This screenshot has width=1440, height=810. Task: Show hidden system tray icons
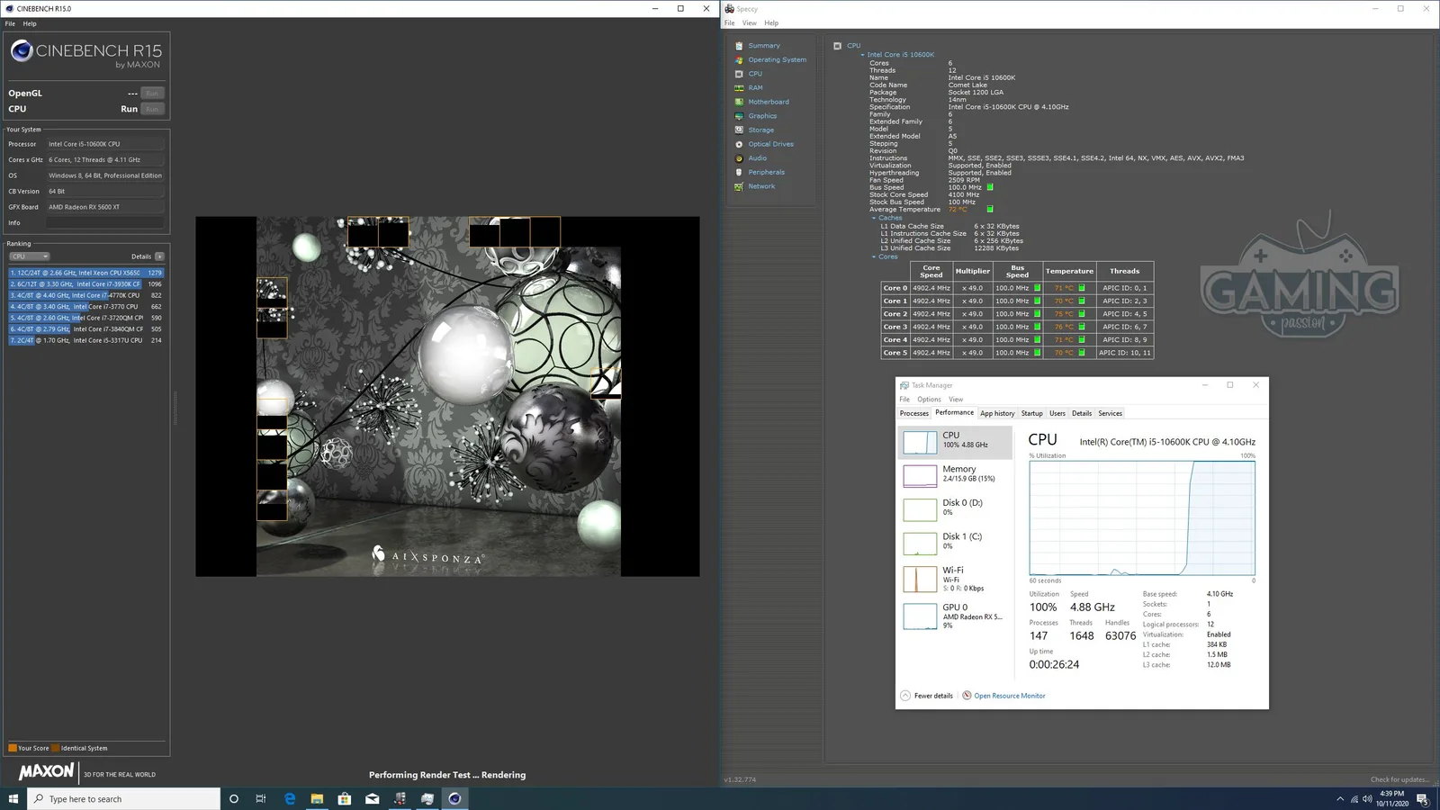point(1340,798)
